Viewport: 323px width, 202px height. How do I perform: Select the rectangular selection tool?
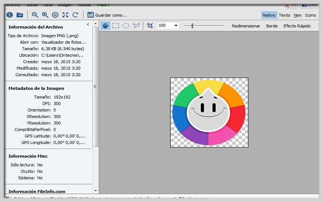click(116, 25)
